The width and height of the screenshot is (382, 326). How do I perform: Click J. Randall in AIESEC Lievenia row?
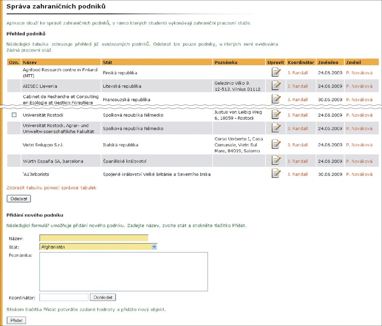pyautogui.click(x=298, y=86)
